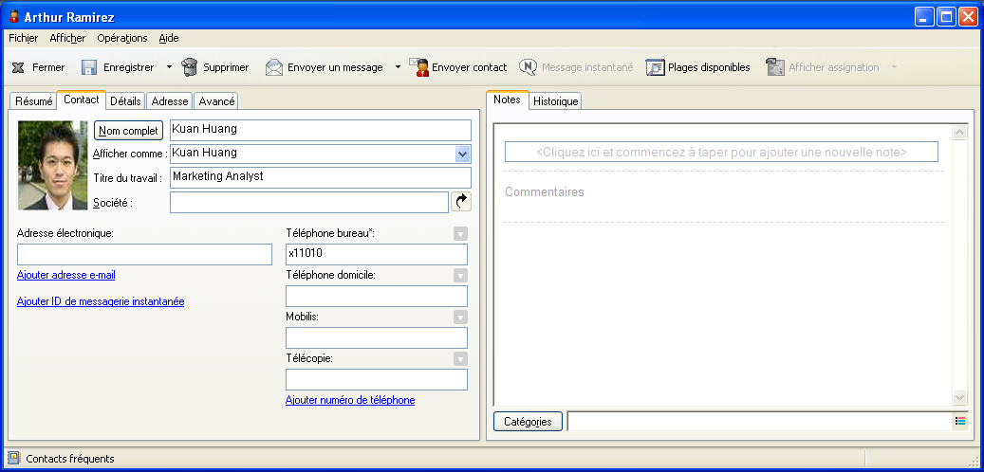Open the Afficher assignation dropdown arrow
Viewport: 984px width, 472px height.
click(894, 67)
